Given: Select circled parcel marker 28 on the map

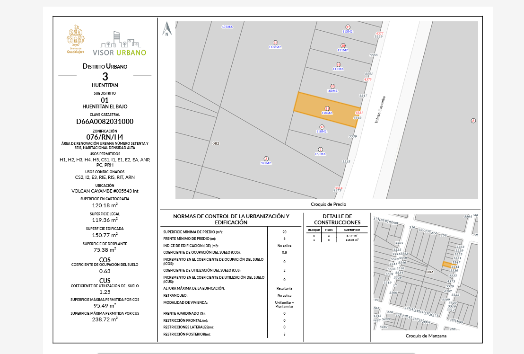Looking at the screenshot, I should [x=275, y=43].
